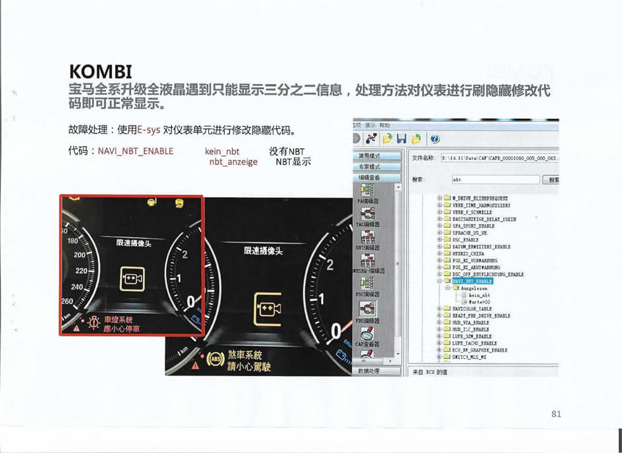Select the DSC_ENABLE tree row
The height and width of the screenshot is (453, 622).
(465, 240)
